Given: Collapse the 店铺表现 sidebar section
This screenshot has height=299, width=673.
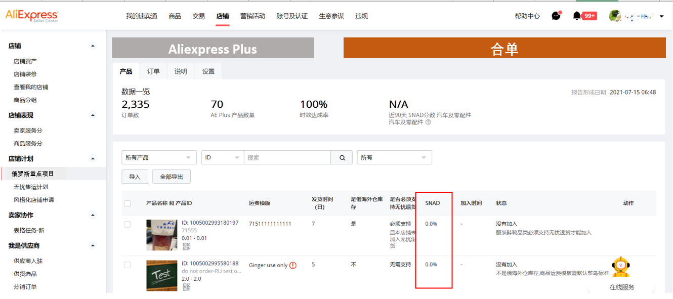Looking at the screenshot, I should coord(93,115).
